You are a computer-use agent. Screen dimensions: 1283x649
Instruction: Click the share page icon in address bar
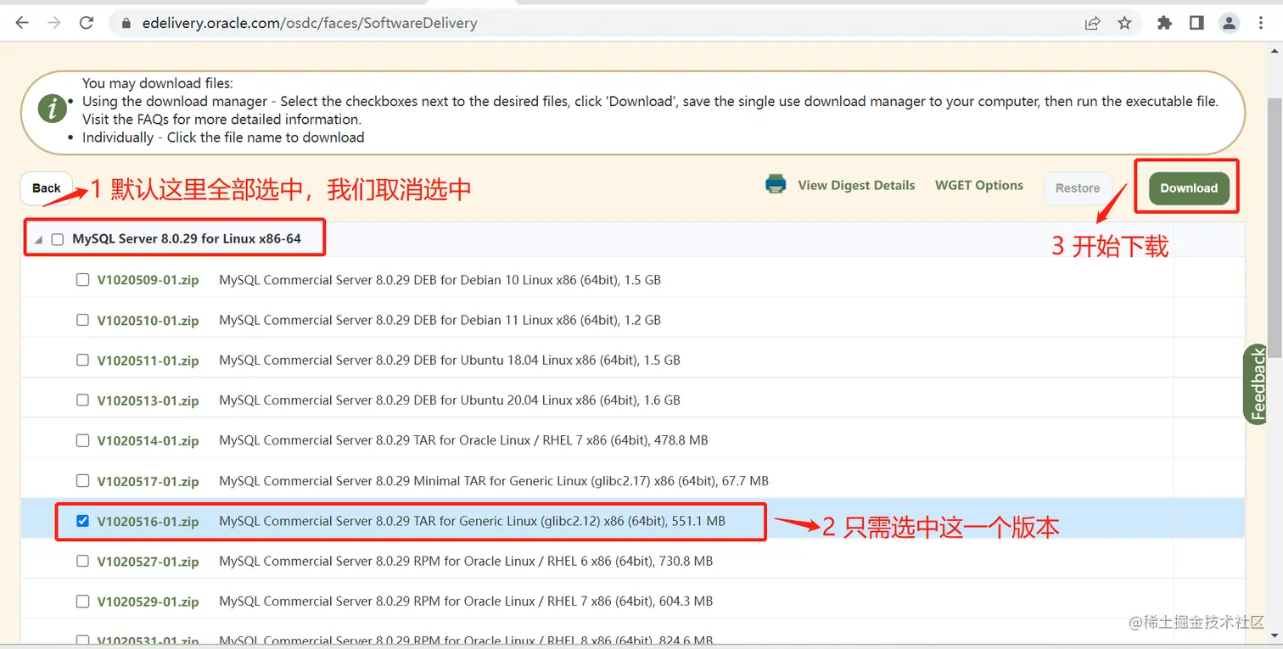[x=1093, y=24]
